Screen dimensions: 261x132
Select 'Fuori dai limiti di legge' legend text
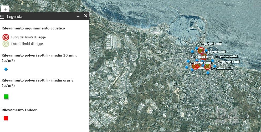[28, 37]
